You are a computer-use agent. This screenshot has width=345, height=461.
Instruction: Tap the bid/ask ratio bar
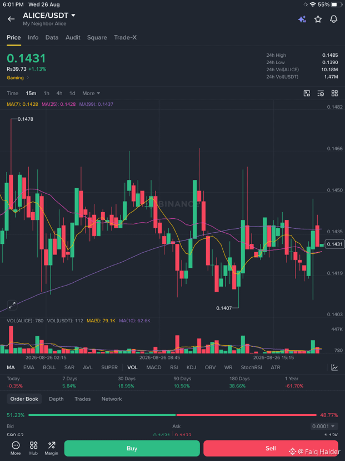172,415
